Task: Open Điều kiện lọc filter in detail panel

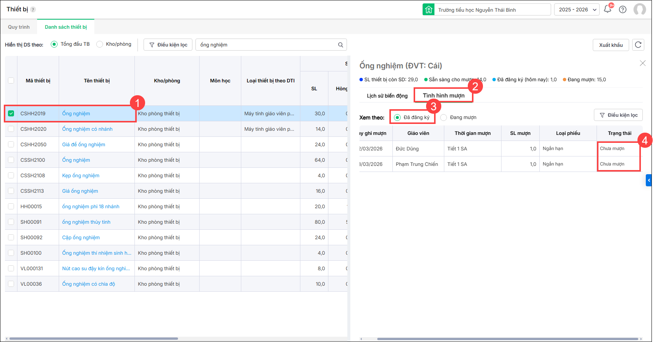Action: coord(618,115)
